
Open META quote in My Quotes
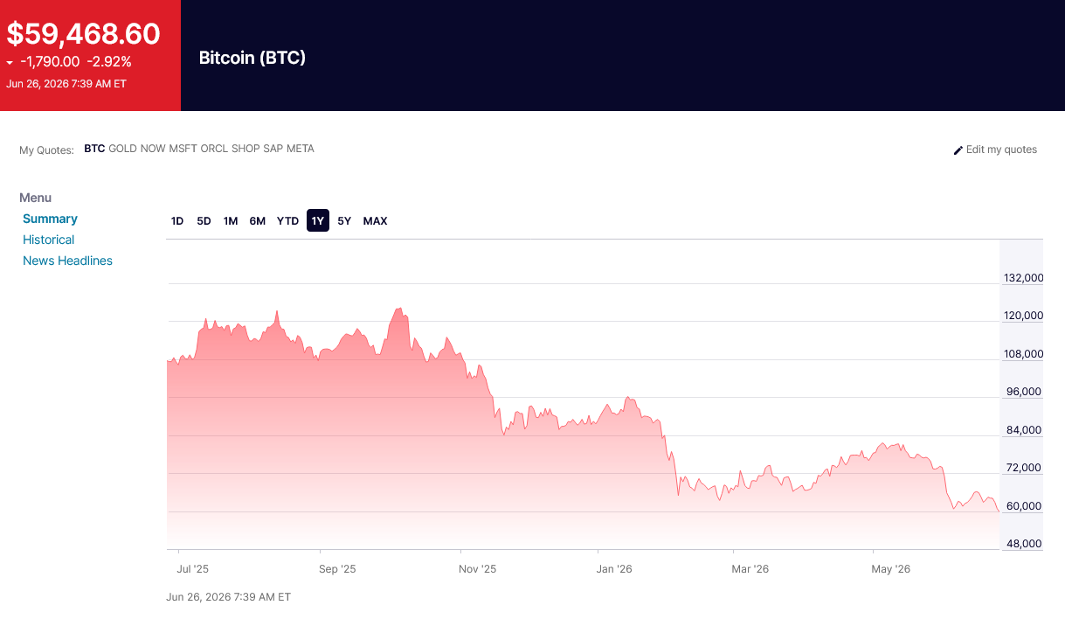click(x=301, y=149)
